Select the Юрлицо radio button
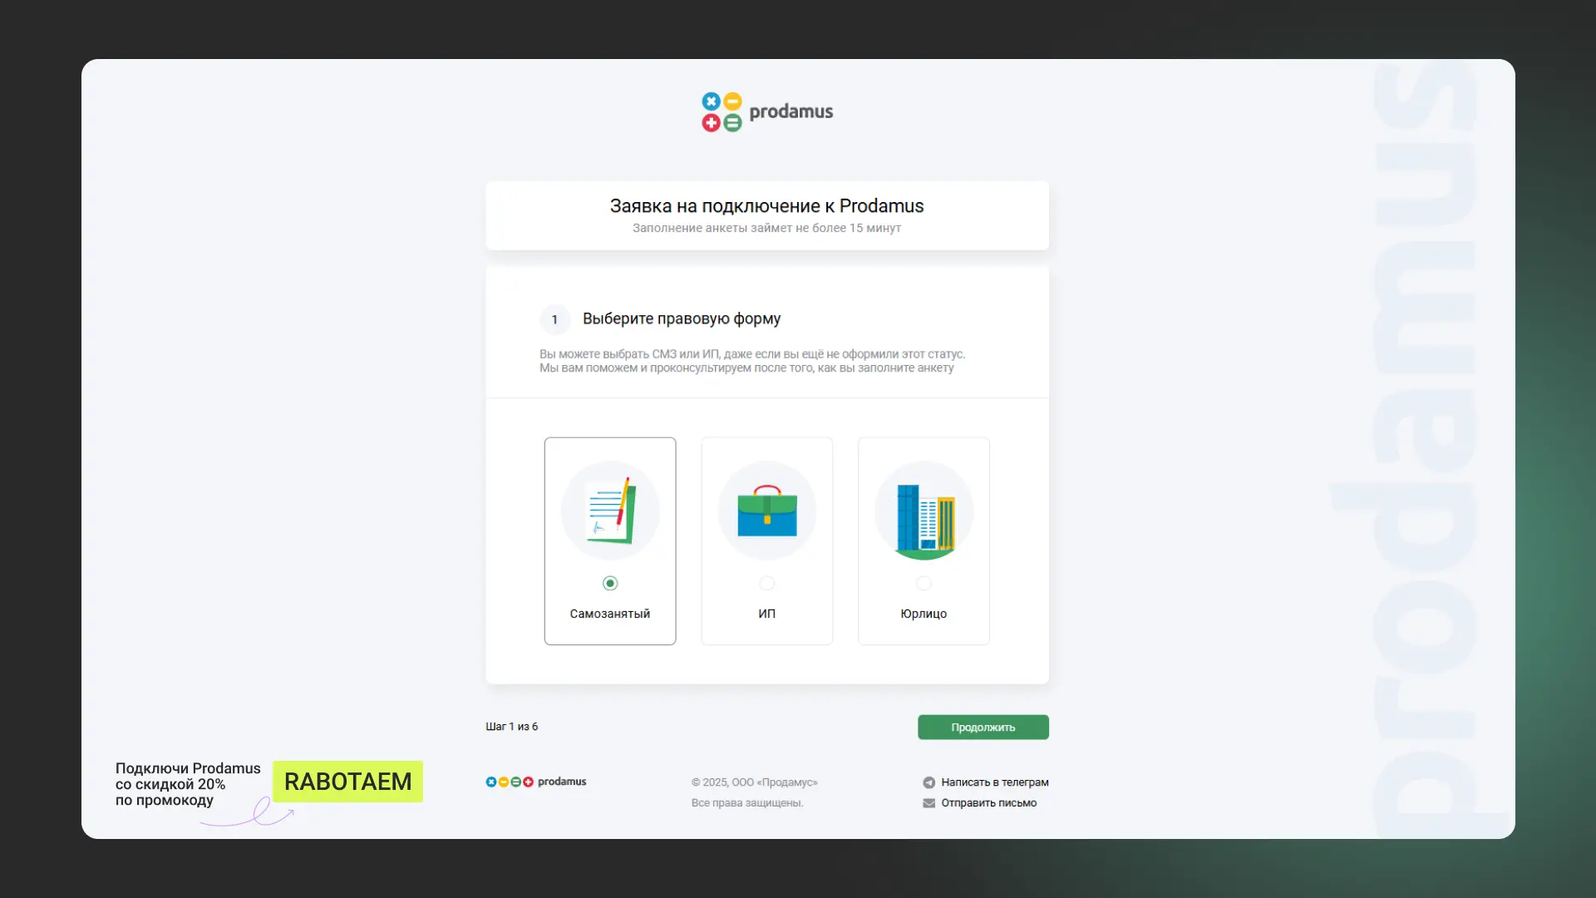 (x=924, y=583)
